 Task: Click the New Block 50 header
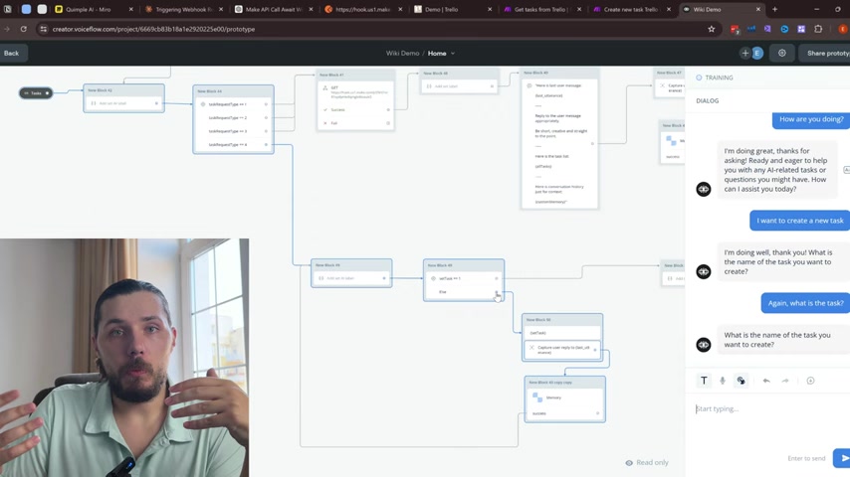[562, 319]
